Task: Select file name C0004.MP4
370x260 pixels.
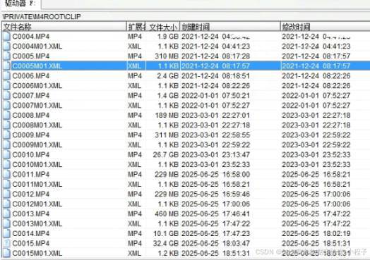Action: pos(31,37)
